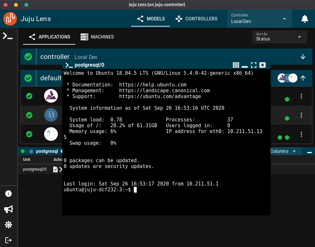Click unit status dot in purple triangle app row
315x247 pixels.
287,99
